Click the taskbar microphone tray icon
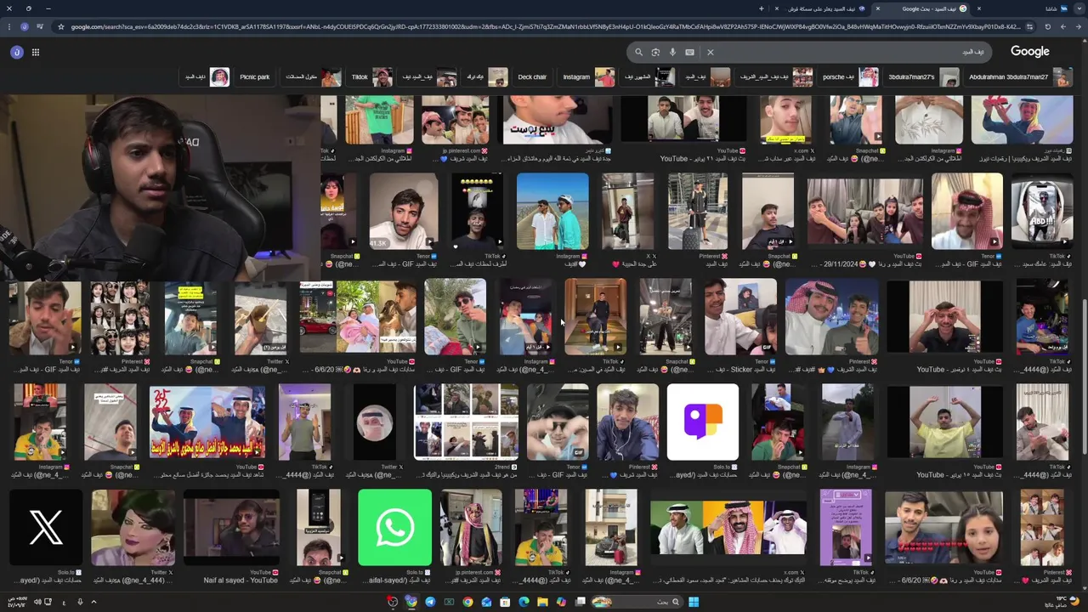This screenshot has height=612, width=1088. [x=80, y=602]
